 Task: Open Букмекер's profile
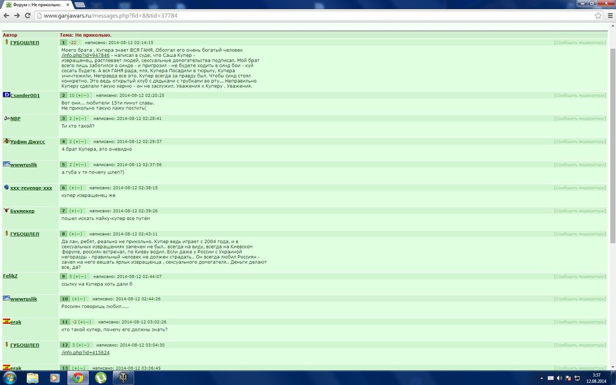(x=23, y=211)
